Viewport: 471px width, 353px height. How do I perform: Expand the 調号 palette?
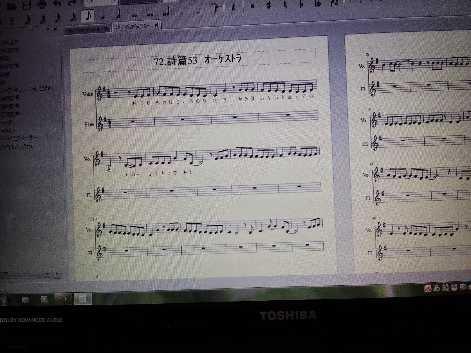[x=5, y=58]
